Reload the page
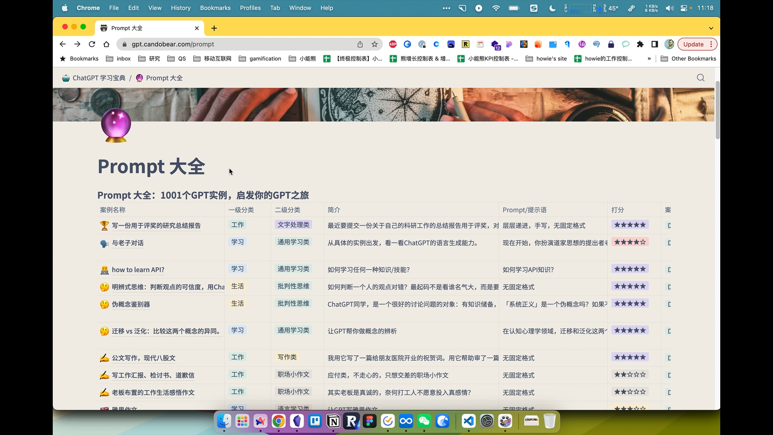The image size is (773, 435). click(92, 44)
